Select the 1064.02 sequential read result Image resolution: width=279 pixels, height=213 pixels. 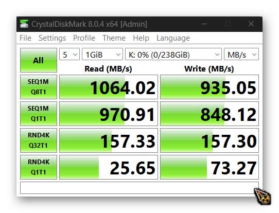point(109,87)
